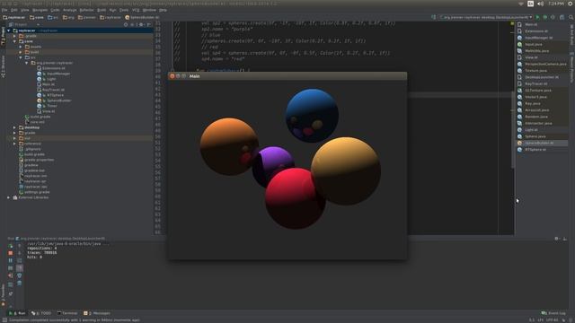Screen dimensions: 575x323
Task: Click the status bar tool windows toggle icon
Action: point(4,320)
